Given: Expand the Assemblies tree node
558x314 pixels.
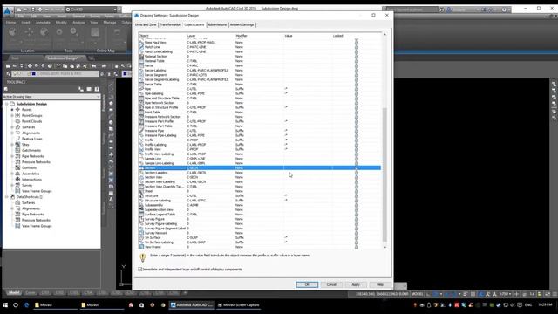Looking at the screenshot, I should (x=12, y=174).
